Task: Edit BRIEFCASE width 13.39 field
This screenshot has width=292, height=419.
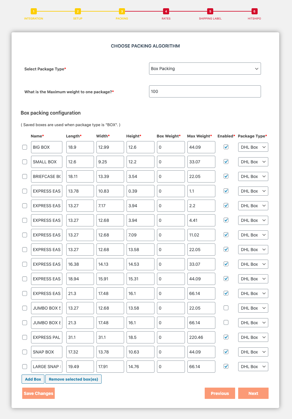Action: pos(110,176)
